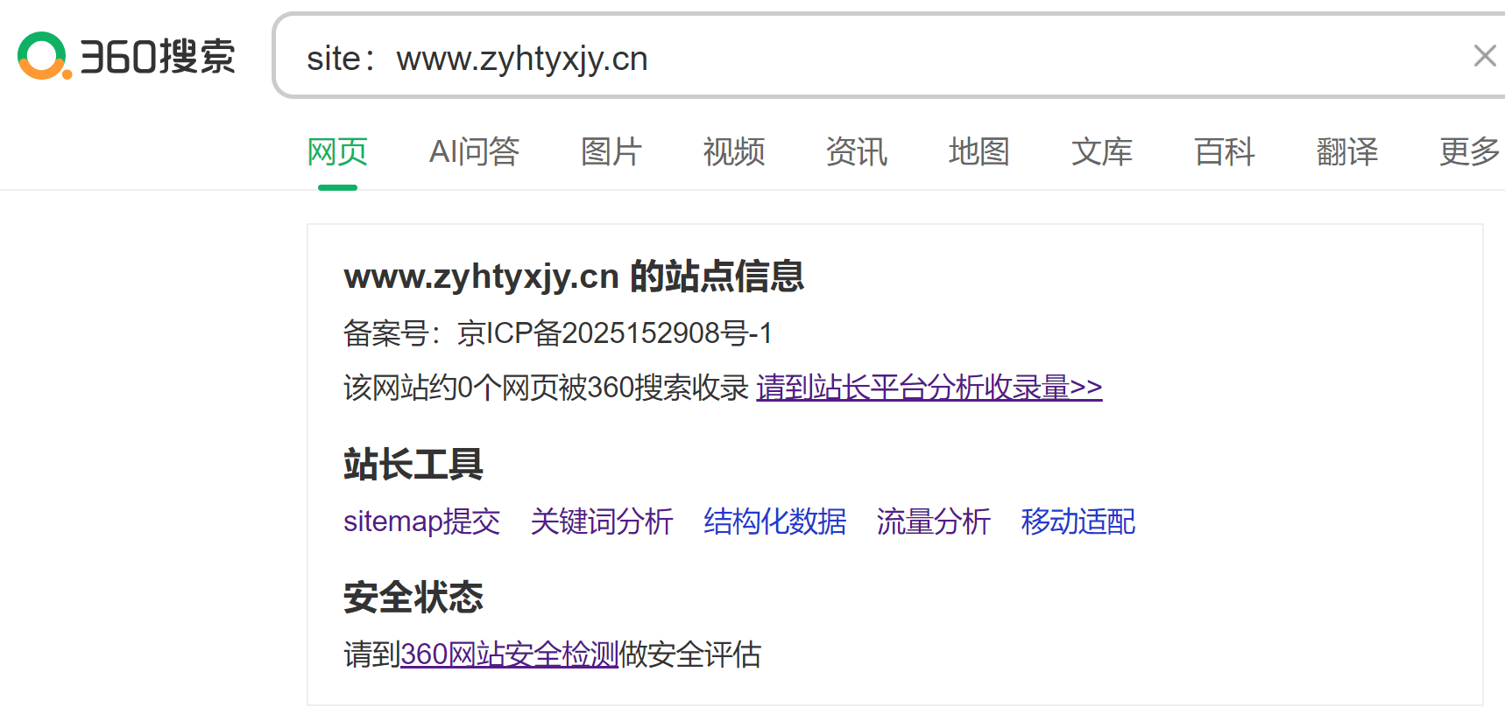The image size is (1505, 707).
Task: Click the sitemap提交 link
Action: 422,521
